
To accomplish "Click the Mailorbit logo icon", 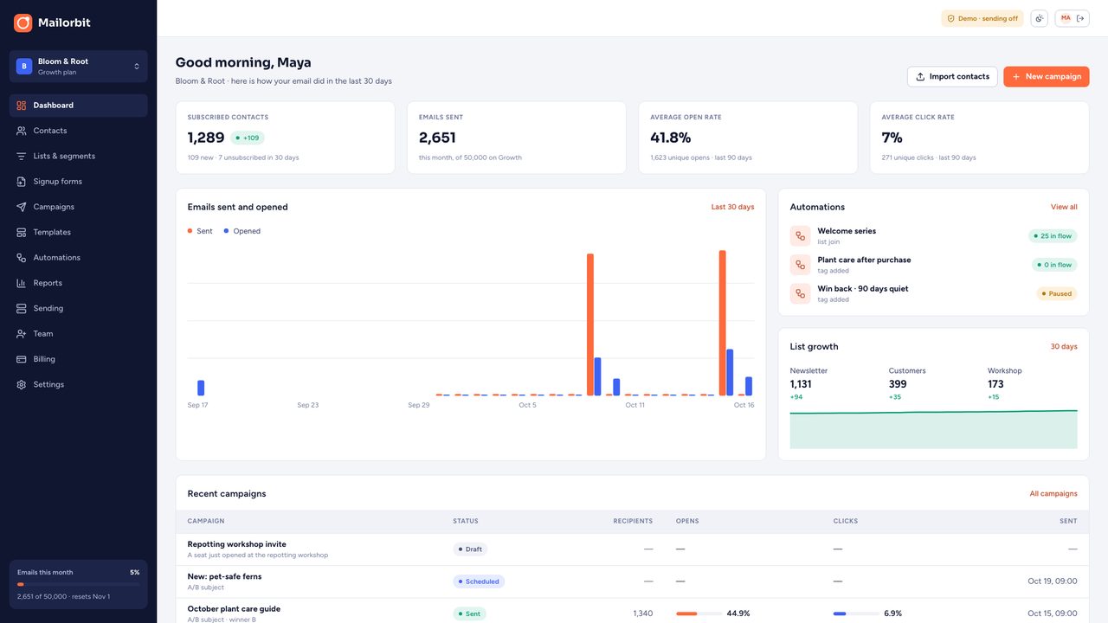I will coord(23,22).
